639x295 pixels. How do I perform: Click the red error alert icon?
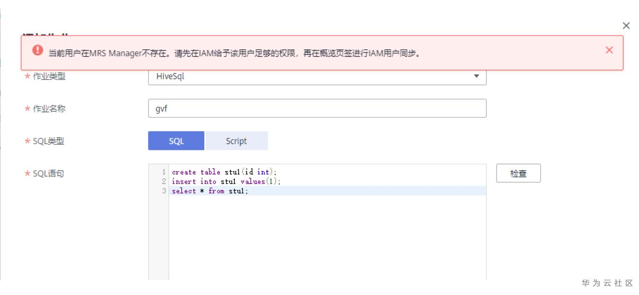tap(37, 50)
